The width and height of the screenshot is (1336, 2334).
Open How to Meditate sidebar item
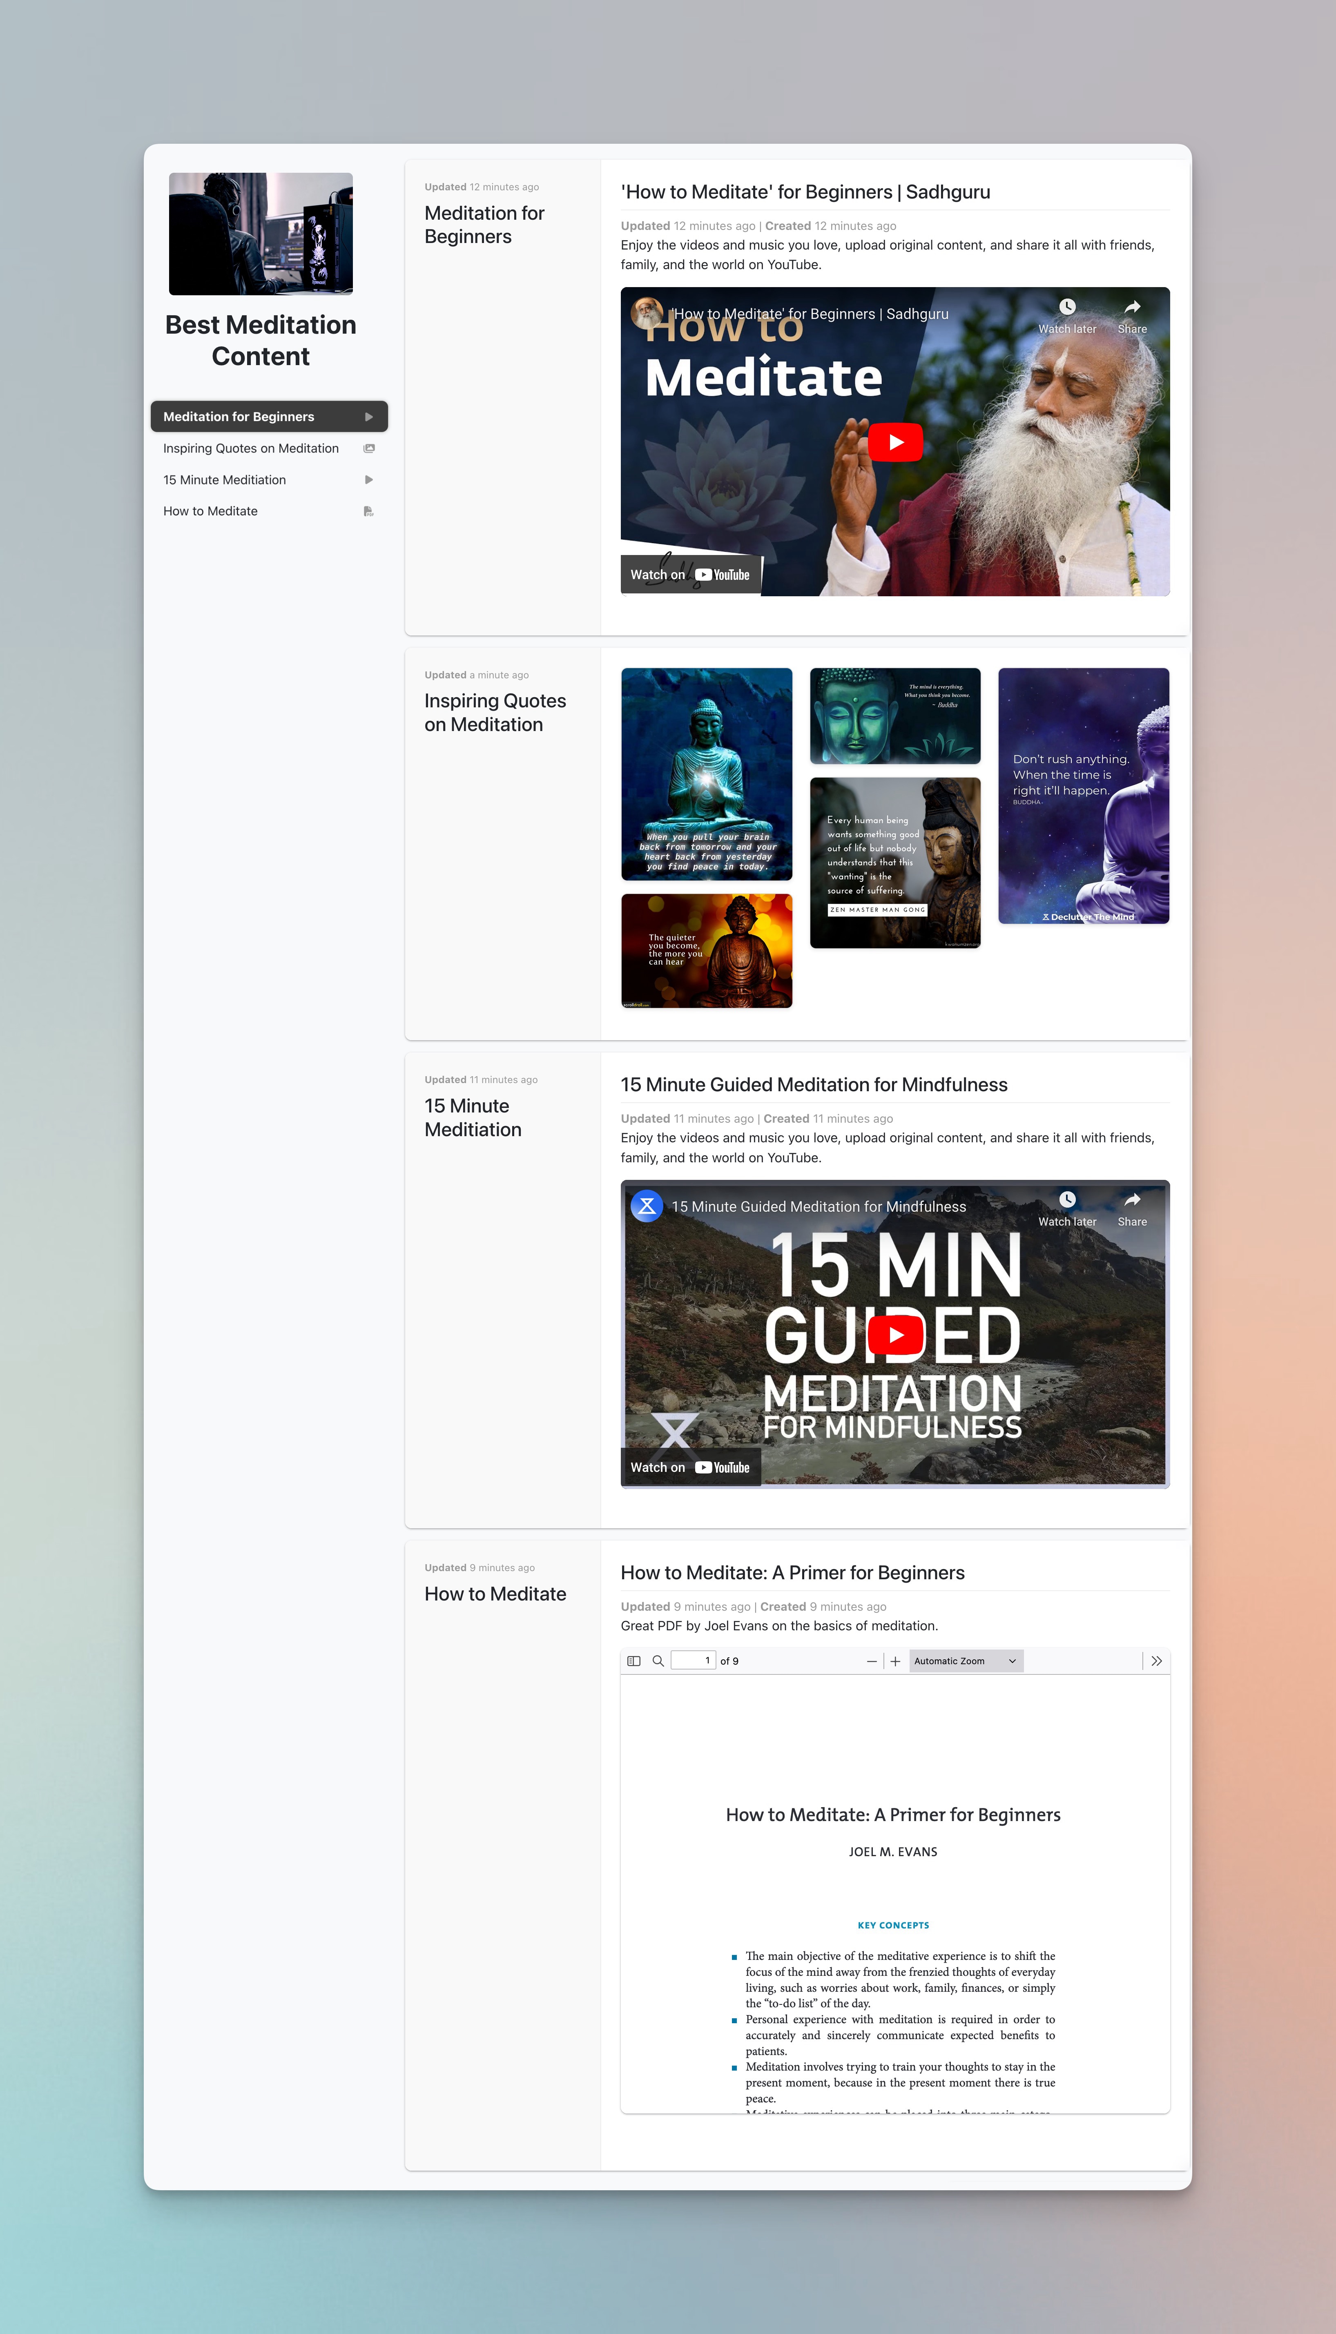pyautogui.click(x=269, y=511)
